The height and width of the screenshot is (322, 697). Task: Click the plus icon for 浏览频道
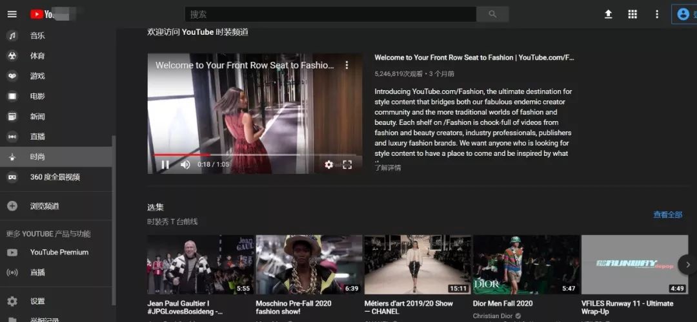(x=12, y=206)
